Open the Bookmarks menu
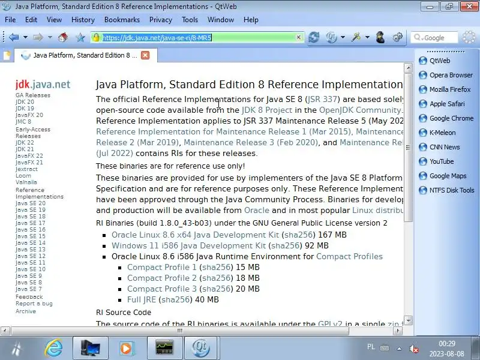The image size is (480, 360). (x=122, y=20)
